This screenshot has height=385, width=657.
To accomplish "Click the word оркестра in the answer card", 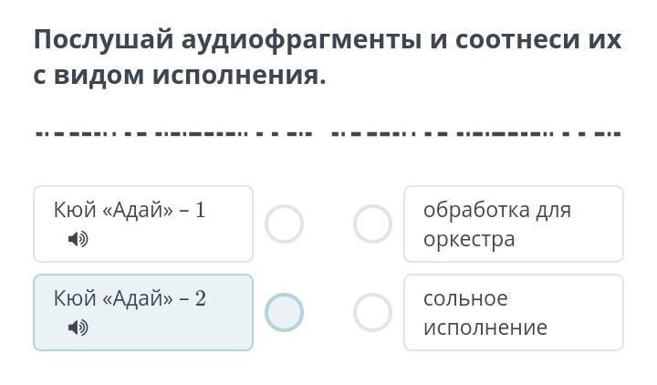I will pyautogui.click(x=469, y=240).
